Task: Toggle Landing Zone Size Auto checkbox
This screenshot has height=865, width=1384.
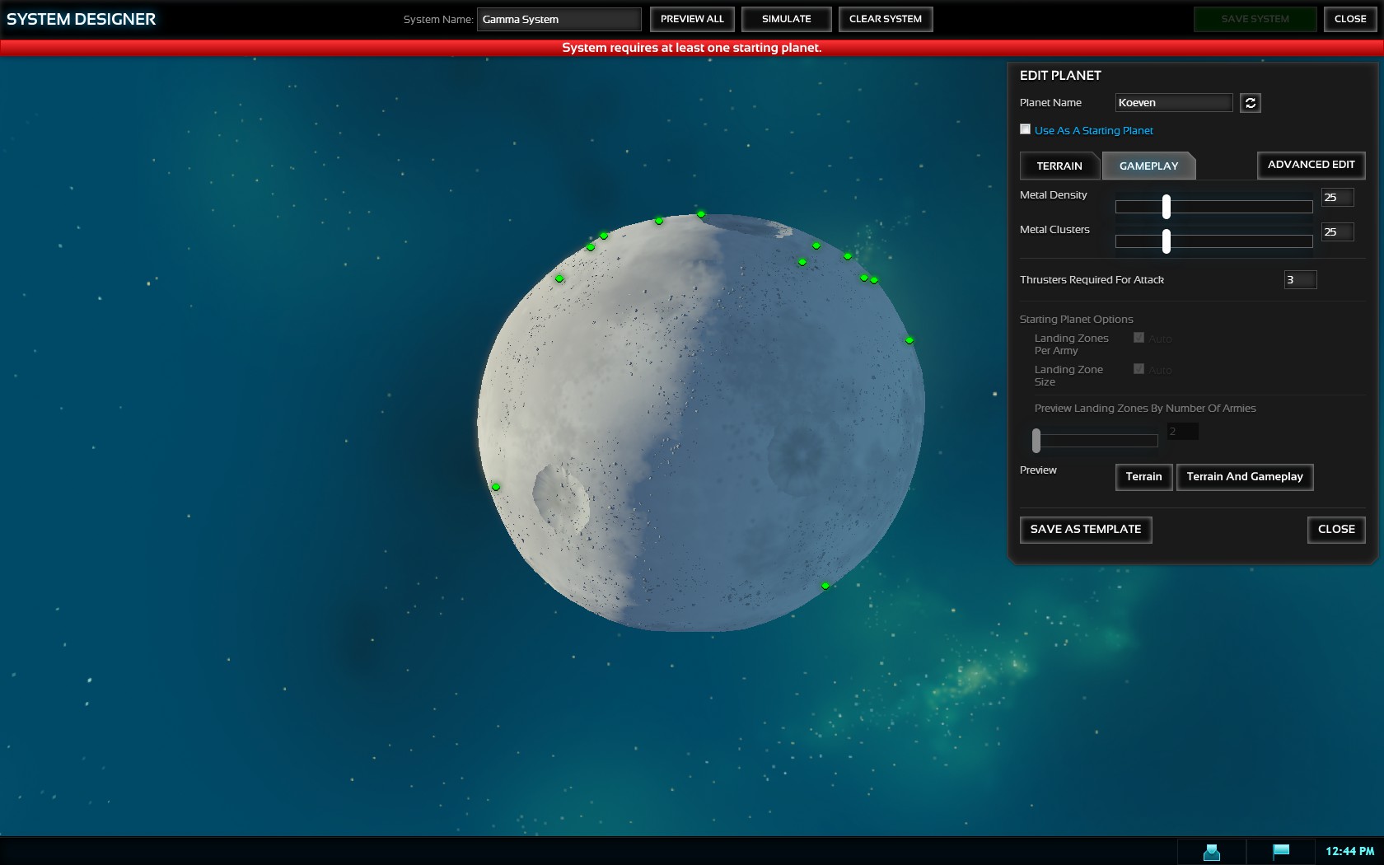Action: (x=1139, y=369)
